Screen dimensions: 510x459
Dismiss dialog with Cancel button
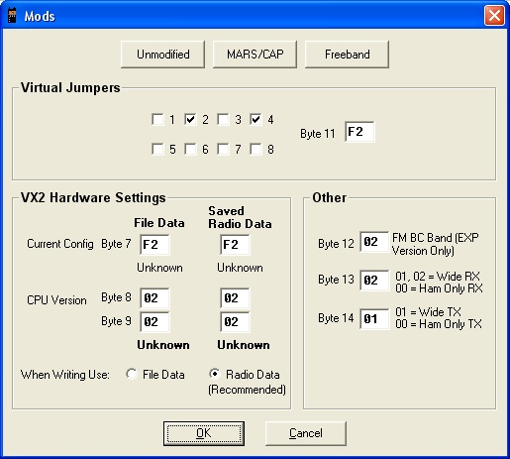tap(306, 433)
